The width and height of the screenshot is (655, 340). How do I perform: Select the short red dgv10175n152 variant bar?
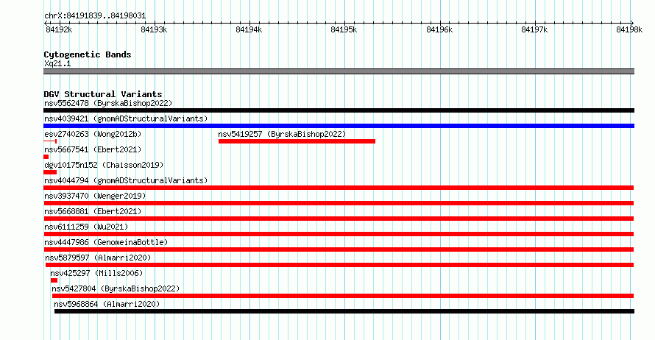50,172
